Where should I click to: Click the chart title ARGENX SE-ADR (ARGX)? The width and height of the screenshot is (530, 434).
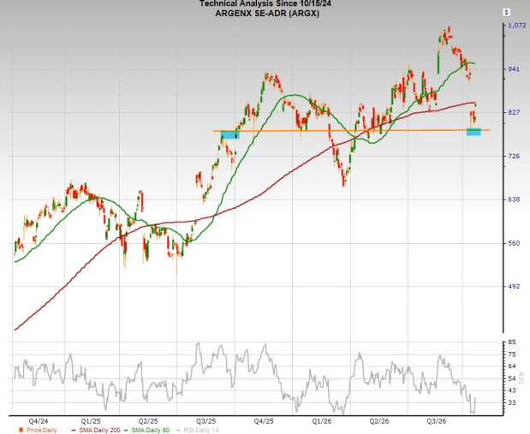point(267,14)
